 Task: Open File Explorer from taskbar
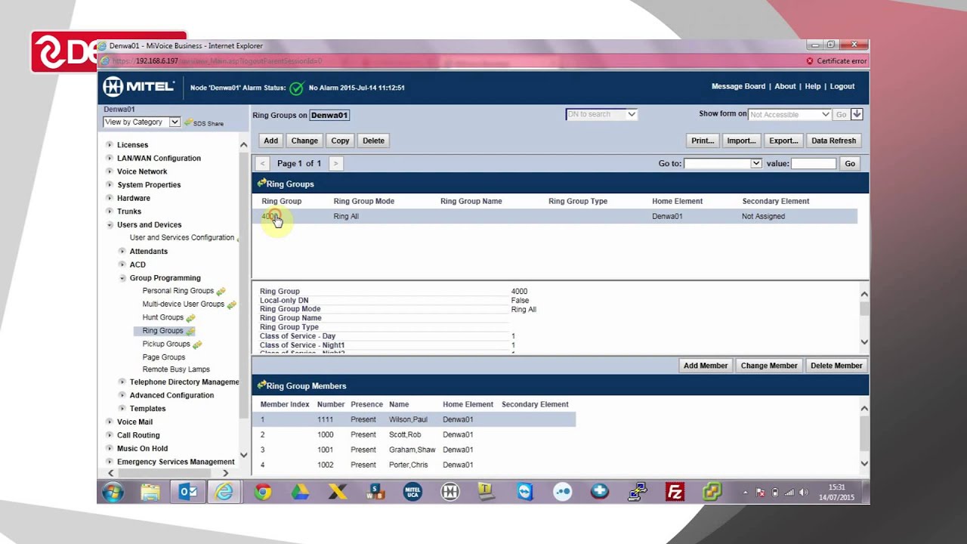coord(150,493)
